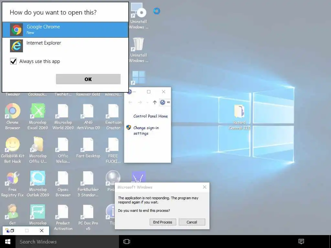Screen dimensions: 331x248
Task: Open the Chrone Browser desktop icon
Action: click(13, 116)
